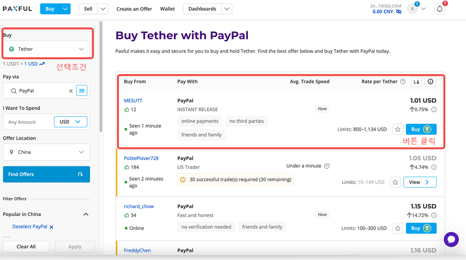Click the 1 USD rate link
Screen dimensions: 466x260
pos(31,64)
